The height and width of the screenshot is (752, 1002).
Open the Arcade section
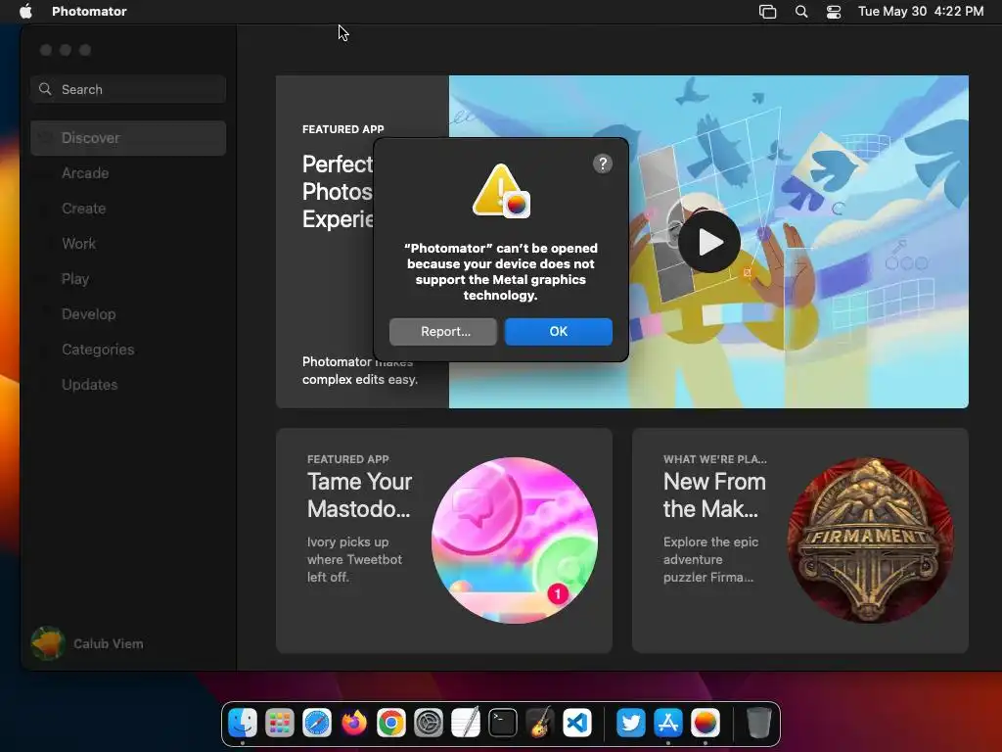coord(128,173)
